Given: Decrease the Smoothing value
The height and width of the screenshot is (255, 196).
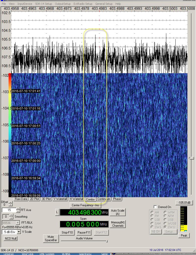Looking at the screenshot, I should [x=11, y=218].
